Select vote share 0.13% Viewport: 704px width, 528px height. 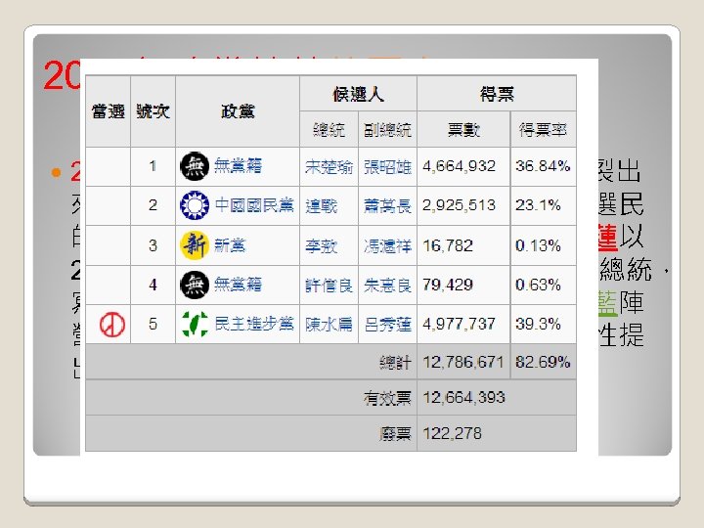(538, 245)
